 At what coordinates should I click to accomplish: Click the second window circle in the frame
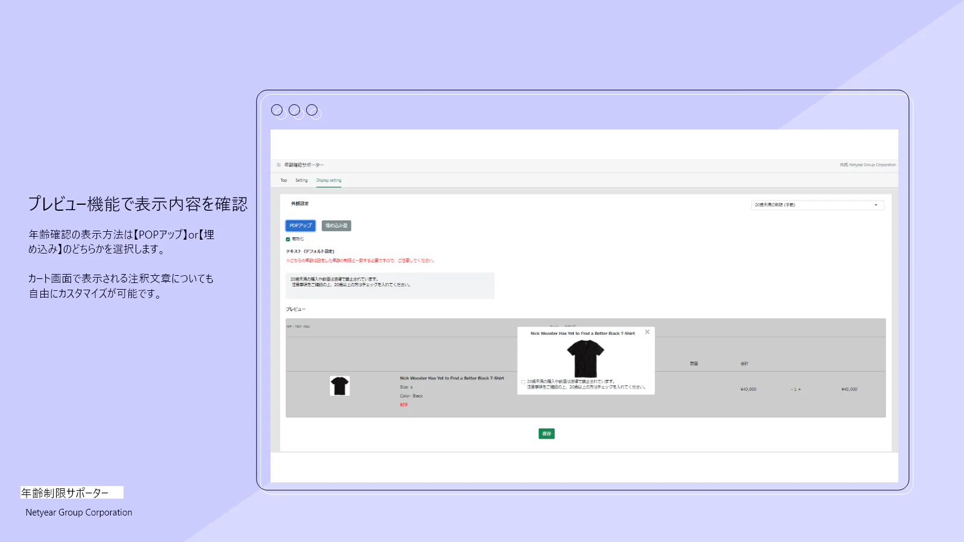(294, 110)
